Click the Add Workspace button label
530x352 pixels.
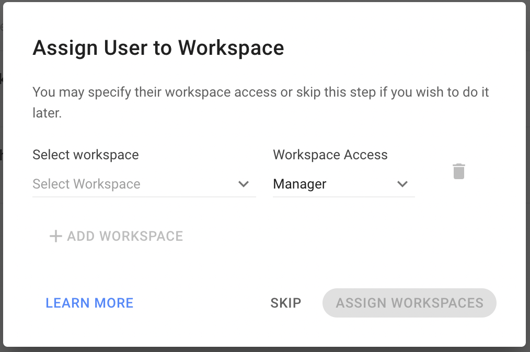[x=125, y=236]
